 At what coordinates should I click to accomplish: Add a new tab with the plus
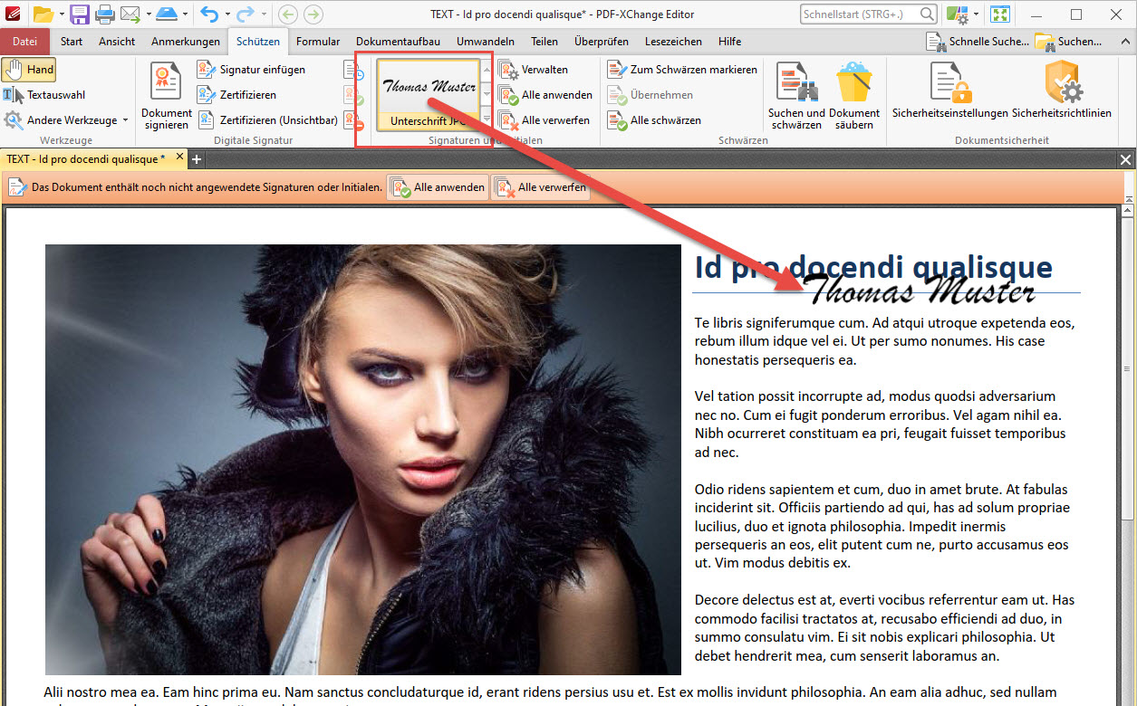tap(197, 159)
